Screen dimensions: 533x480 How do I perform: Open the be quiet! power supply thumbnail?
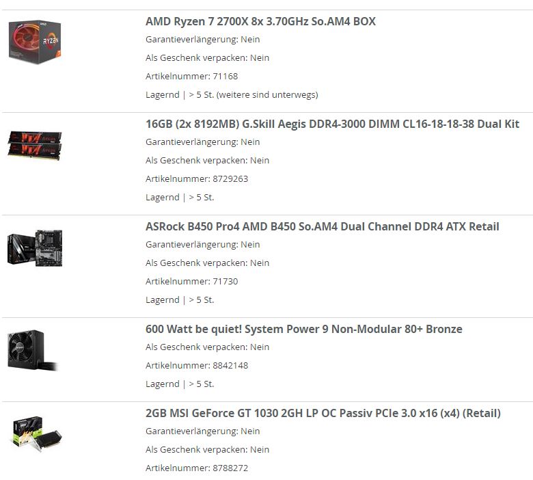[x=33, y=350]
